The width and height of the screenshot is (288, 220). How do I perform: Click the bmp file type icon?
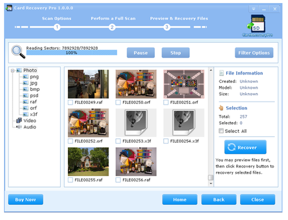26,89
